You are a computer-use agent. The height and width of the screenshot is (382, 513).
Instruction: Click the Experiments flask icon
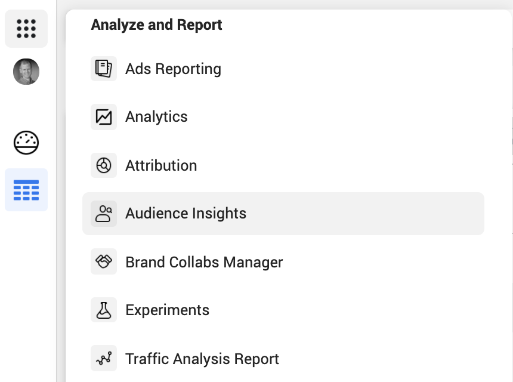point(104,310)
